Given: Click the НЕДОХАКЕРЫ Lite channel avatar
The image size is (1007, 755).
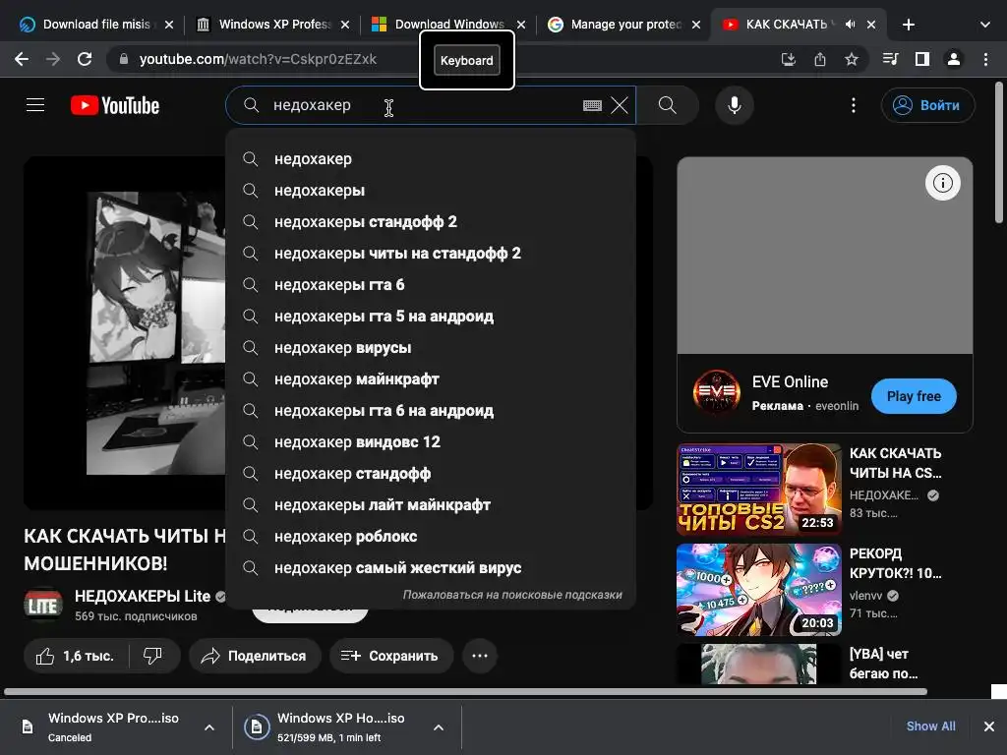Looking at the screenshot, I should coord(43,606).
